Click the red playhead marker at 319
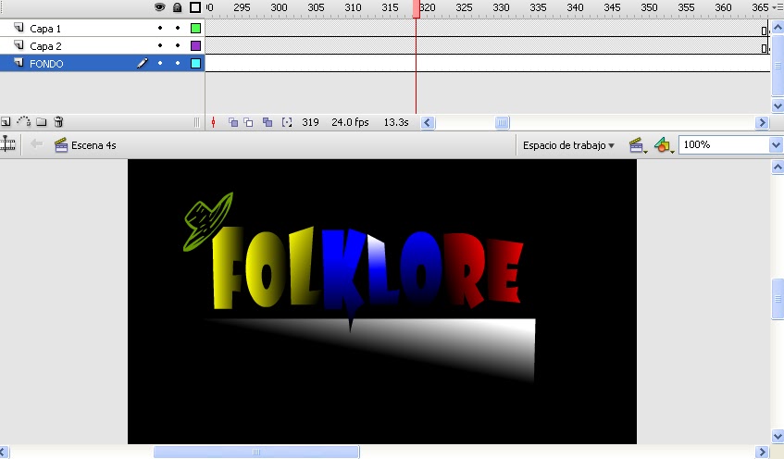Screen dimensions: 784x459 416,9
